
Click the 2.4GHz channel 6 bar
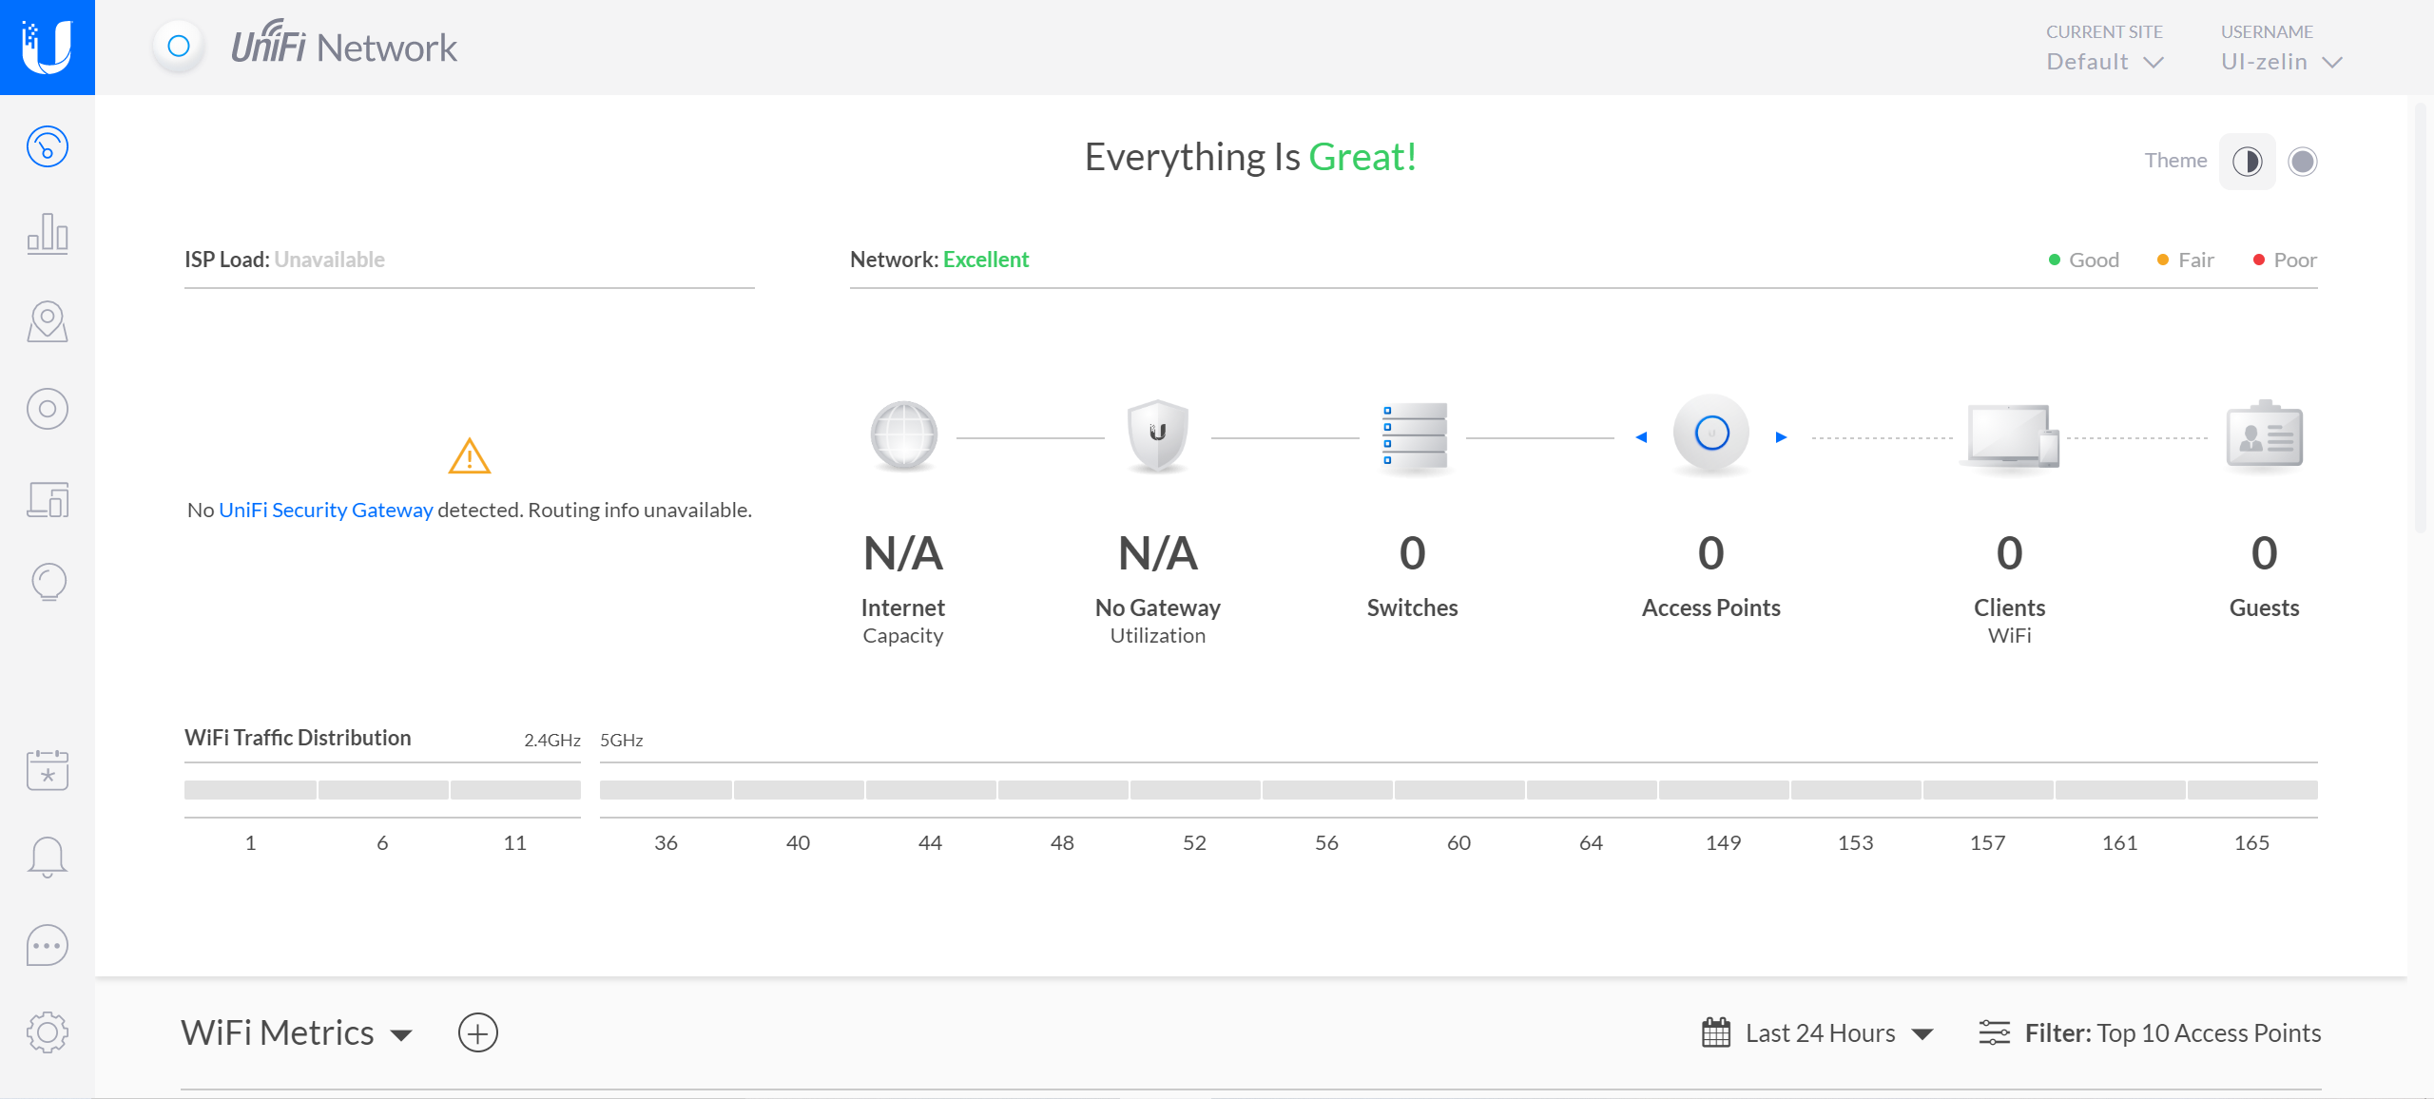pos(383,790)
